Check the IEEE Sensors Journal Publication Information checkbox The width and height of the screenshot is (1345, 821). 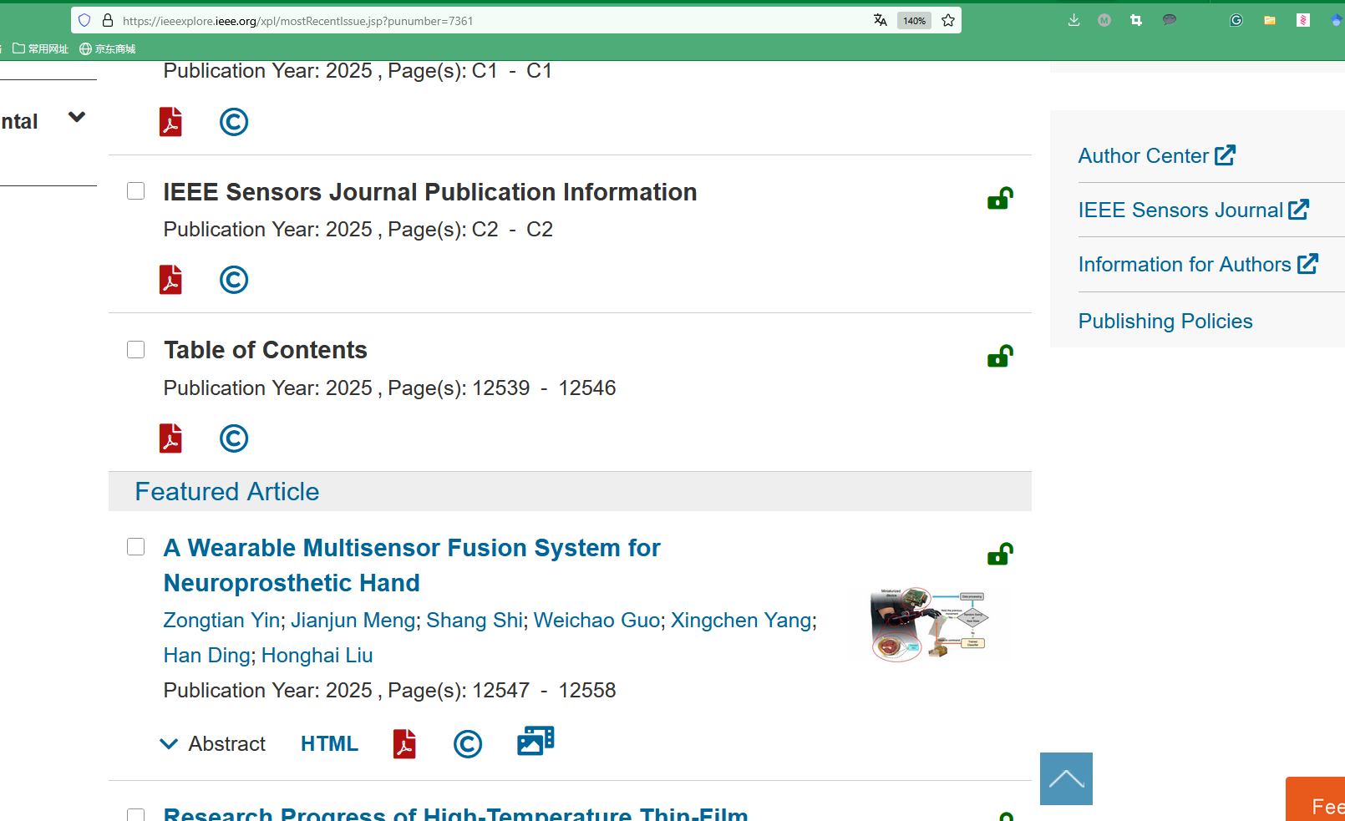coord(136,191)
